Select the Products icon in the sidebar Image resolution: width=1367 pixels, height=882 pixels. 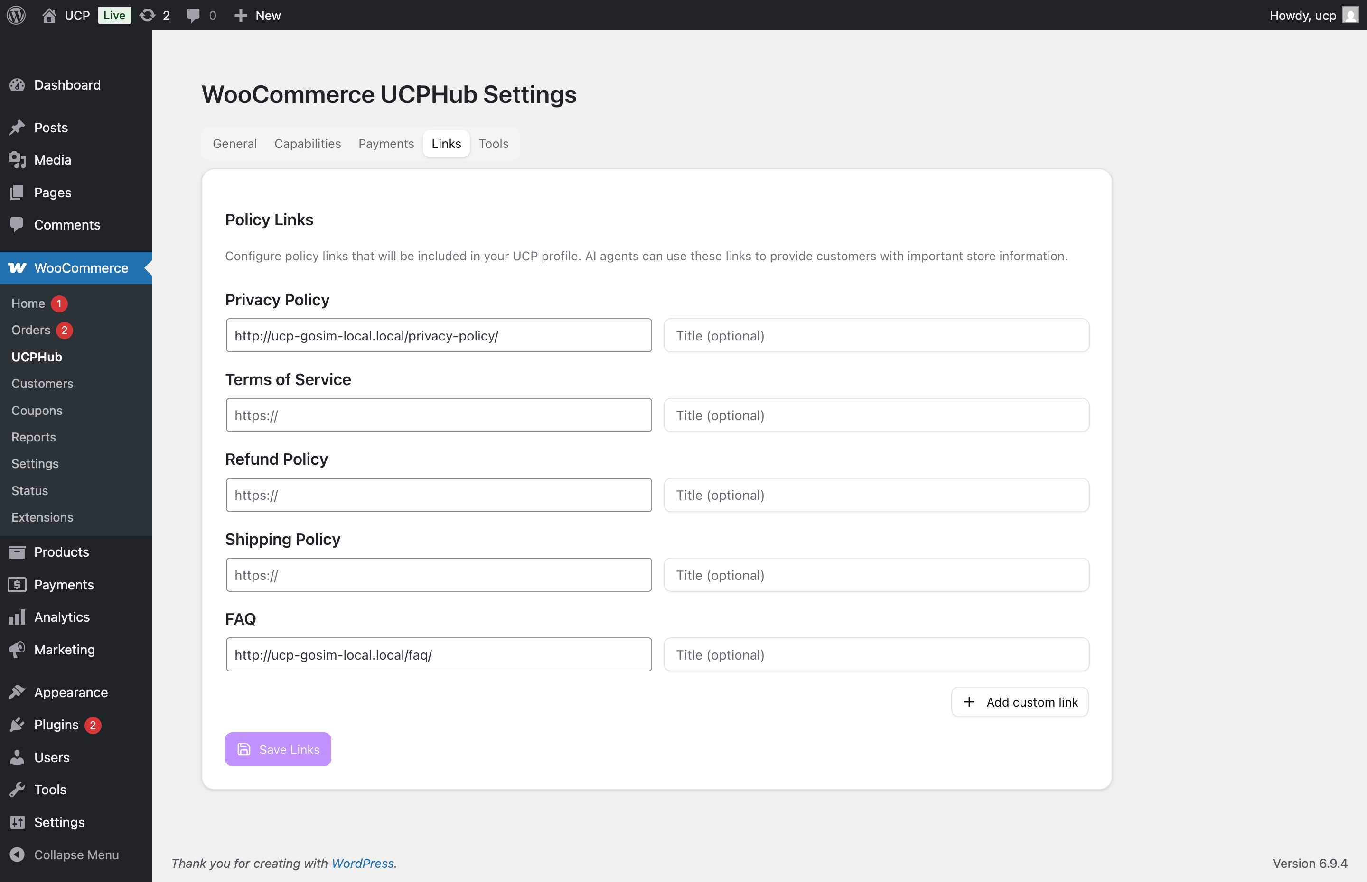tap(18, 551)
